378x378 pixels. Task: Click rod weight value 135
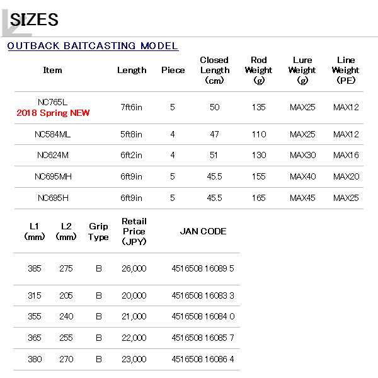click(259, 107)
